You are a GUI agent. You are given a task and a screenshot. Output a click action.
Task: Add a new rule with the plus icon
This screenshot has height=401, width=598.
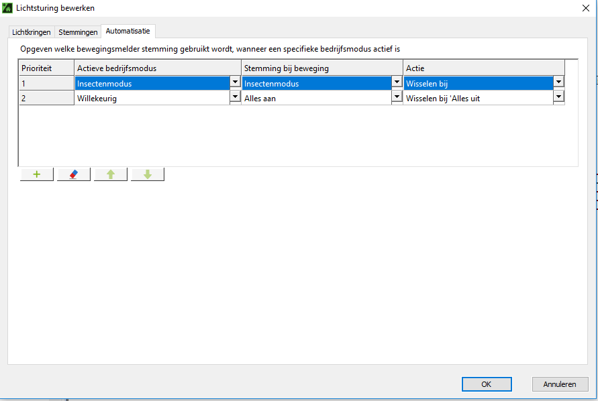click(37, 174)
